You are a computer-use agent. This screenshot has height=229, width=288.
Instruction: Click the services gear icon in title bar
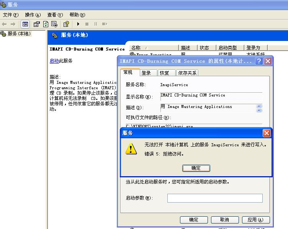[3, 5]
